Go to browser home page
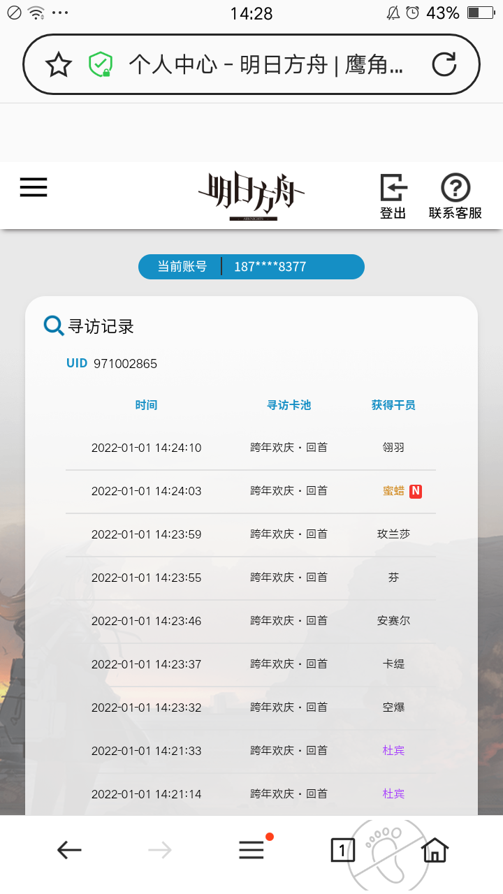Screen dimensions: 503x894 tap(435, 850)
